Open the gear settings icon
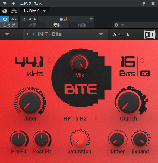Viewport: 158px width, 163px height. click(116, 25)
